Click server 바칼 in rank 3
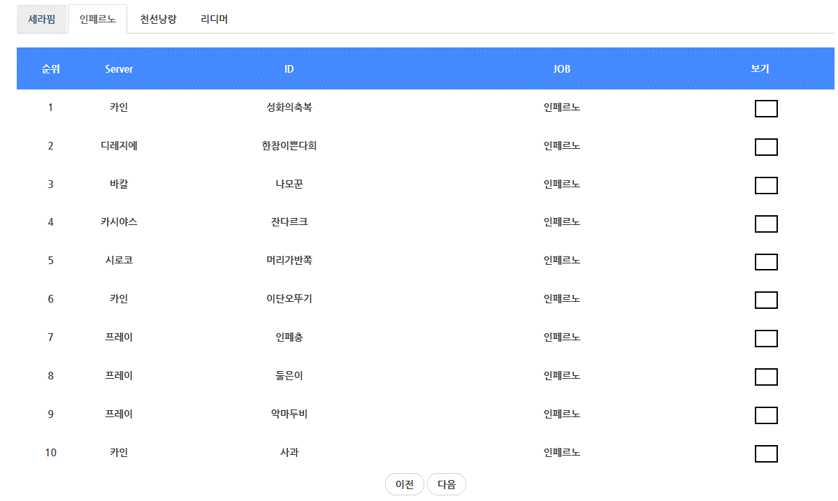Image resolution: width=838 pixels, height=501 pixels. pos(119,184)
